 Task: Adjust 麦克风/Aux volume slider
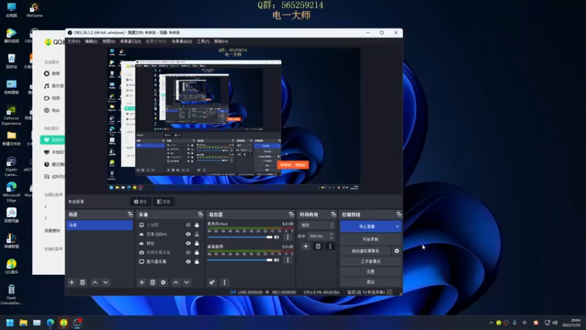coord(240,237)
